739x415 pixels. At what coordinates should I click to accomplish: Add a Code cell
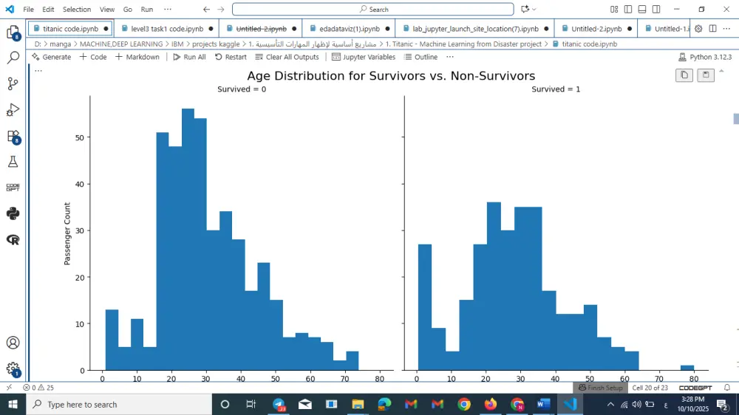point(93,57)
